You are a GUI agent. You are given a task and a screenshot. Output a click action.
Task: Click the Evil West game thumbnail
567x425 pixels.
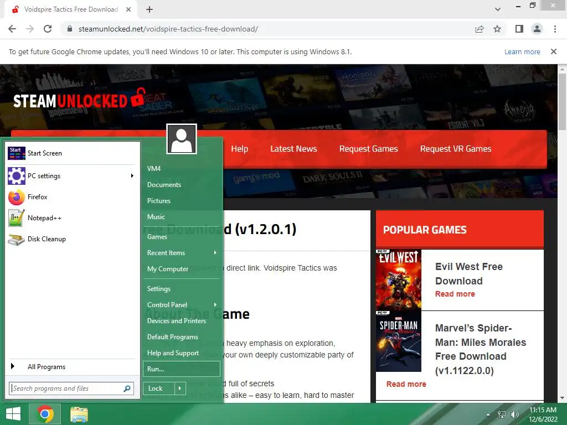[x=399, y=279]
